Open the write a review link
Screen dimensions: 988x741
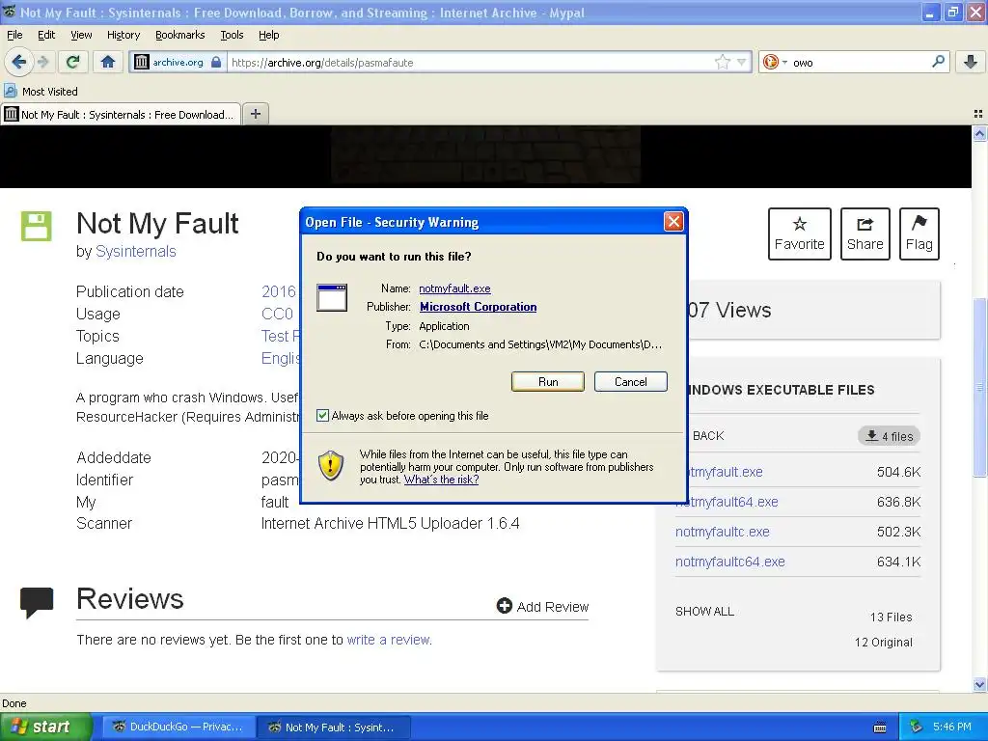pyautogui.click(x=389, y=640)
